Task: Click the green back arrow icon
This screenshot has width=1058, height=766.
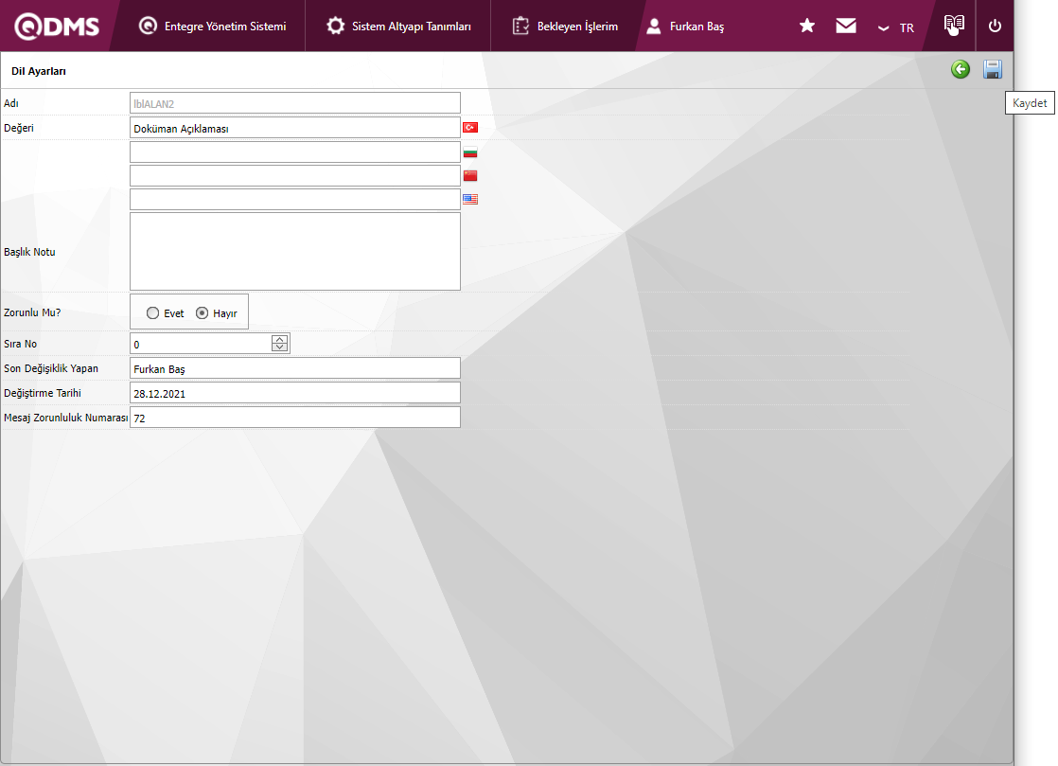Action: pos(961,69)
